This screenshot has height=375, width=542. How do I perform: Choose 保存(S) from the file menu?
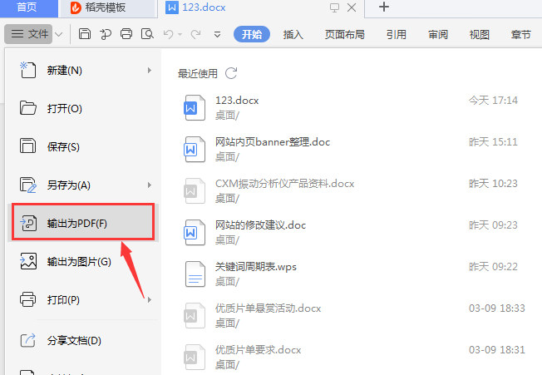pyautogui.click(x=83, y=147)
